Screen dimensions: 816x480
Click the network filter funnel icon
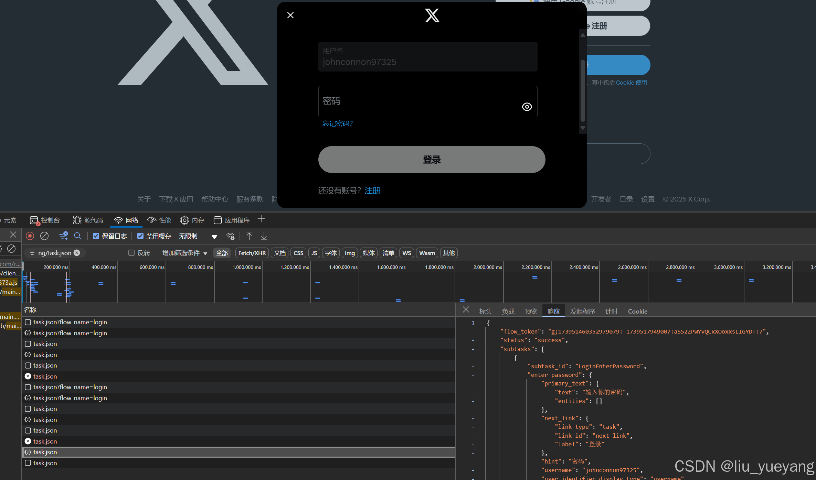63,236
